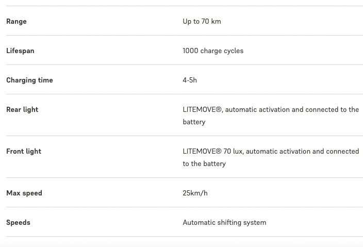The height and width of the screenshot is (247, 363).
Task: Click the Lifespan row label
Action: click(x=20, y=51)
